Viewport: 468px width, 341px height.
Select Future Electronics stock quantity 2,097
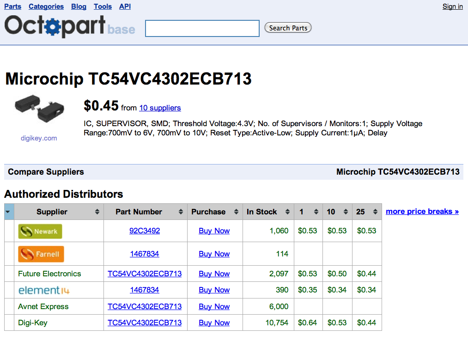point(279,274)
